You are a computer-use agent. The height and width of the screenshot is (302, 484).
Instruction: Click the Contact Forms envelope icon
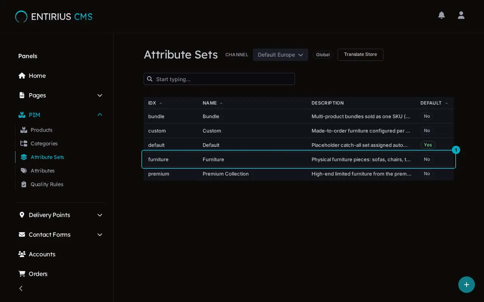click(22, 234)
